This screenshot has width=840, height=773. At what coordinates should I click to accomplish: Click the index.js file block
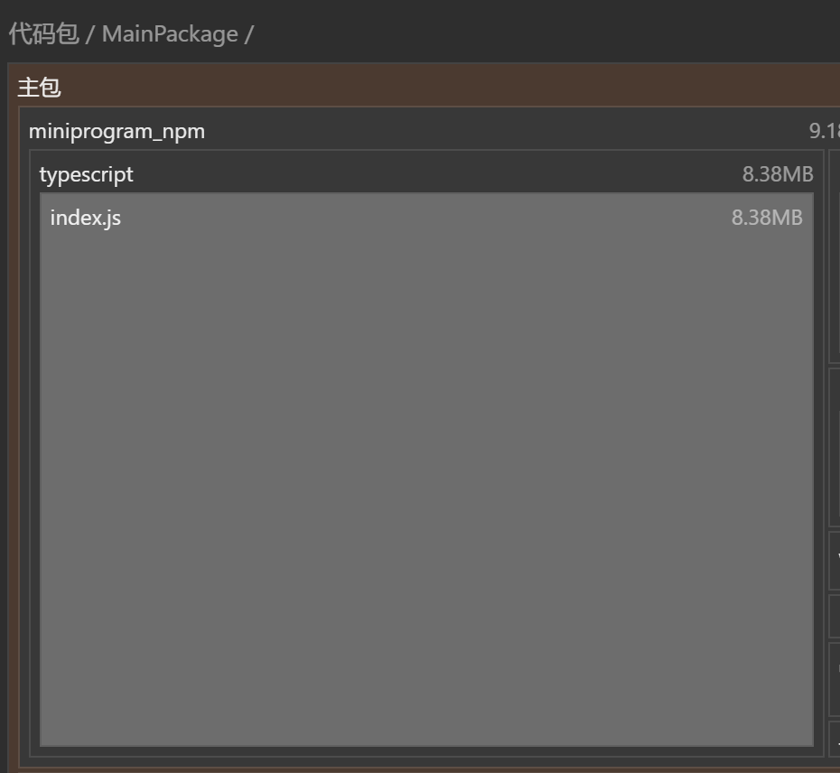426,470
